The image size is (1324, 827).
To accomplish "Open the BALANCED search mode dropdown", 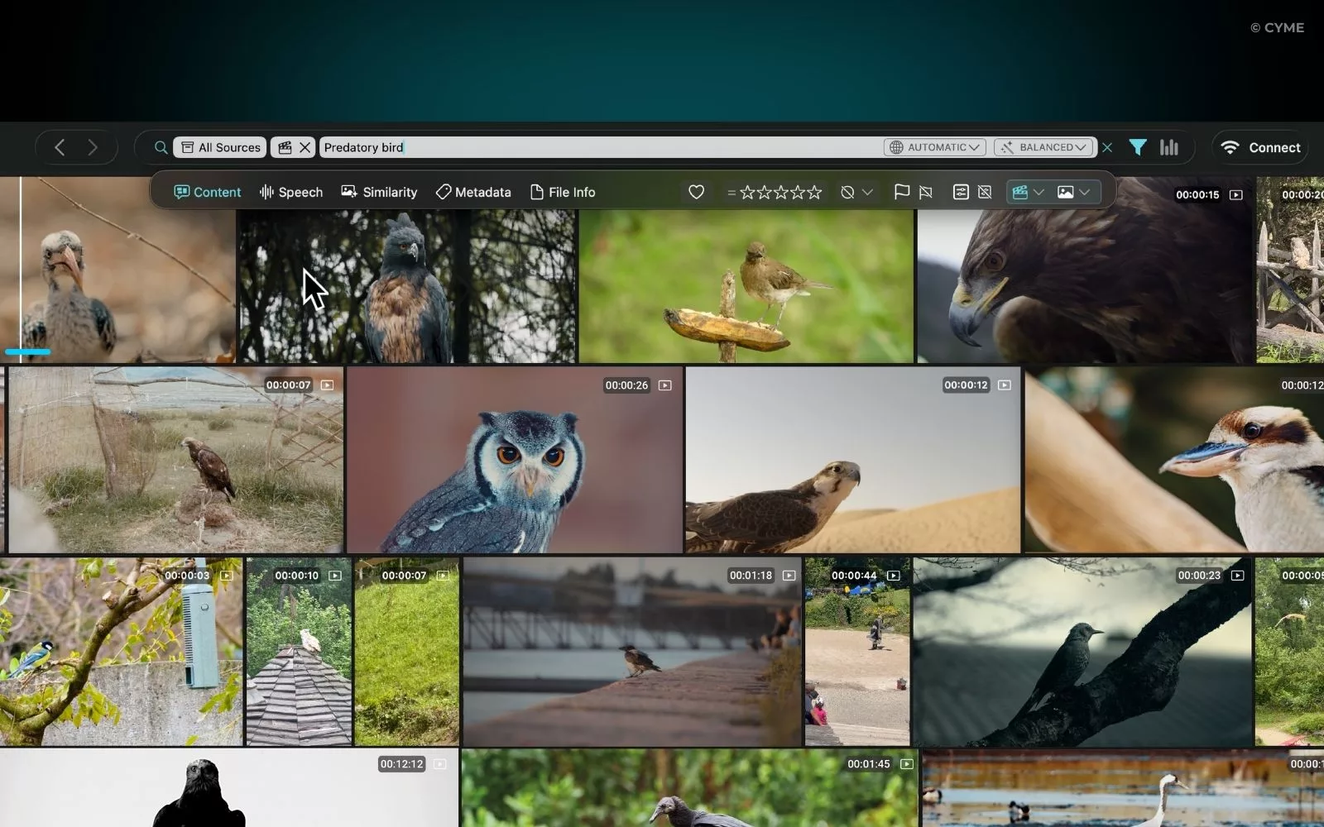I will tap(1045, 147).
